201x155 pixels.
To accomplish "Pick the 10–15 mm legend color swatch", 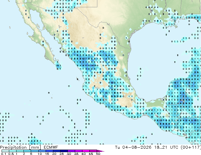I will (x=42, y=151).
